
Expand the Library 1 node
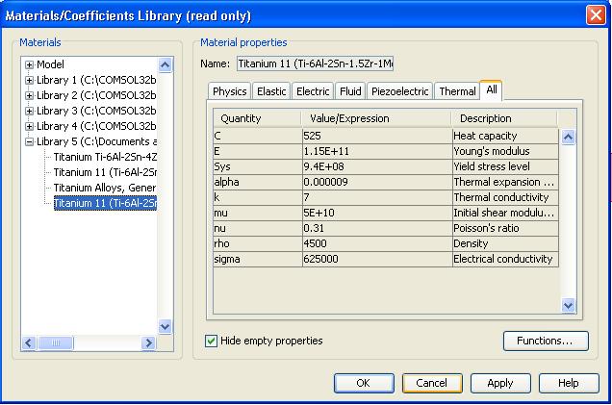tap(29, 81)
